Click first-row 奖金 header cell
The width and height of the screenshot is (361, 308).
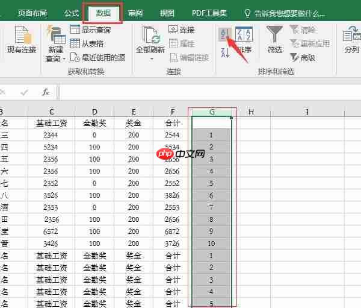tap(134, 123)
